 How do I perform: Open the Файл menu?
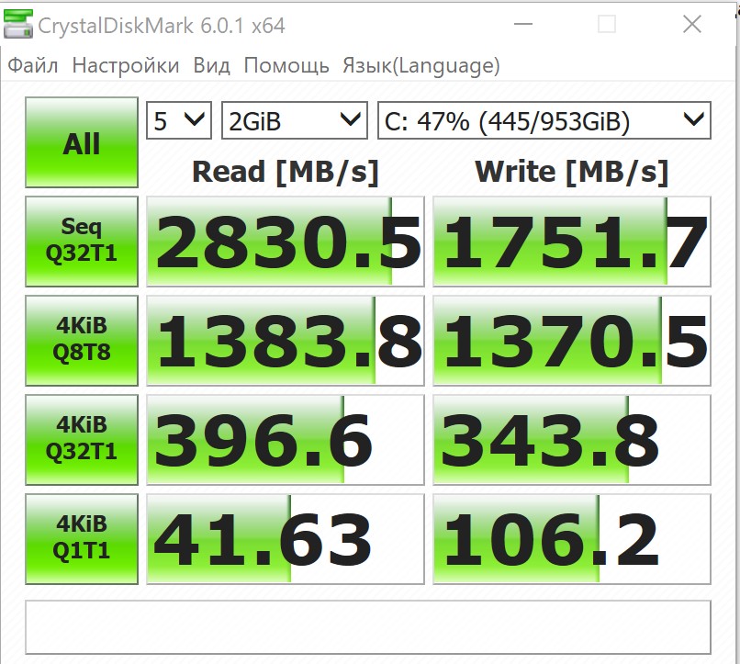coord(32,65)
